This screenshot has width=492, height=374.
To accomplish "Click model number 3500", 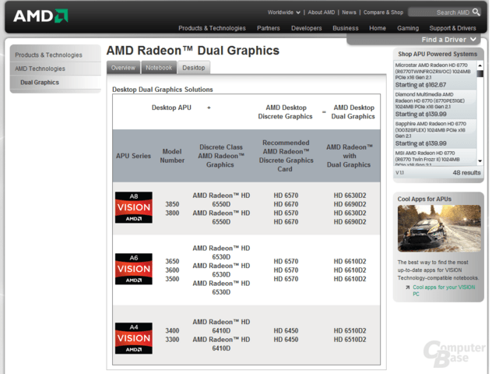I will tap(172, 279).
